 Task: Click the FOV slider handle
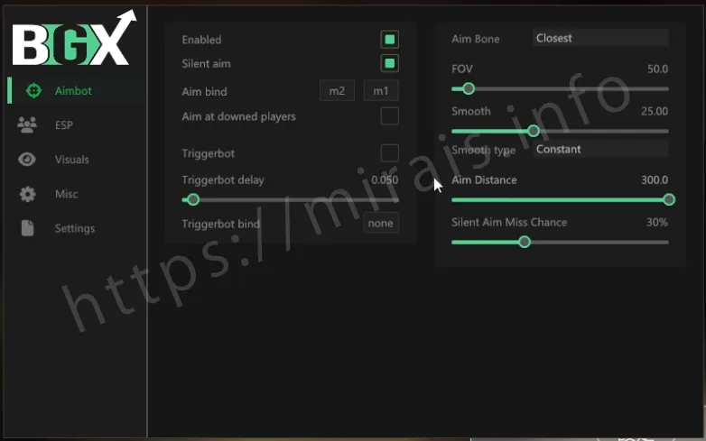click(468, 88)
